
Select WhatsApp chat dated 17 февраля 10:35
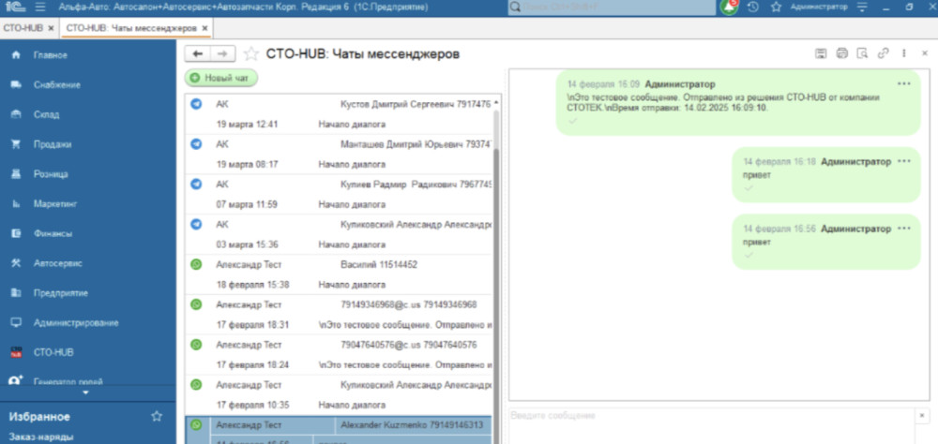click(x=338, y=394)
